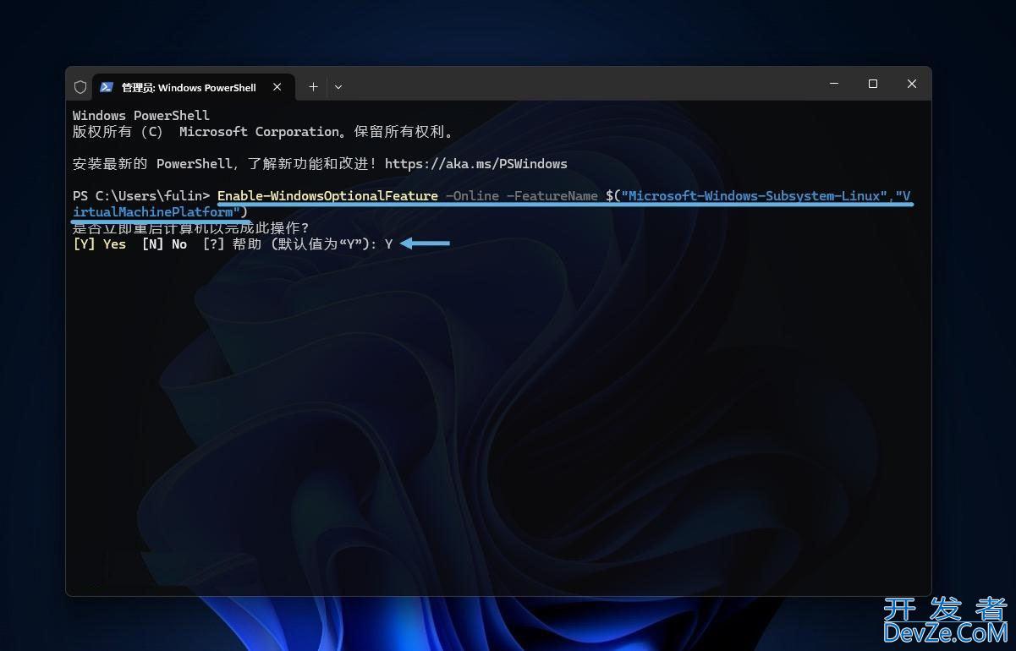Click the [?] 帮助 option text

[x=232, y=244]
